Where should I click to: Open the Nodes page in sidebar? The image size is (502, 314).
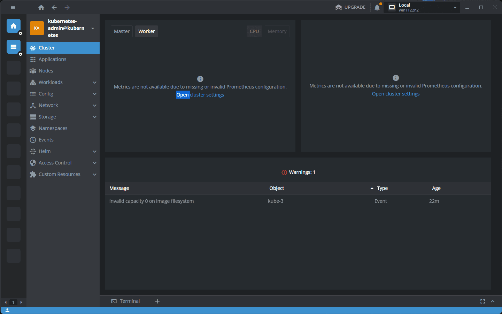point(46,71)
